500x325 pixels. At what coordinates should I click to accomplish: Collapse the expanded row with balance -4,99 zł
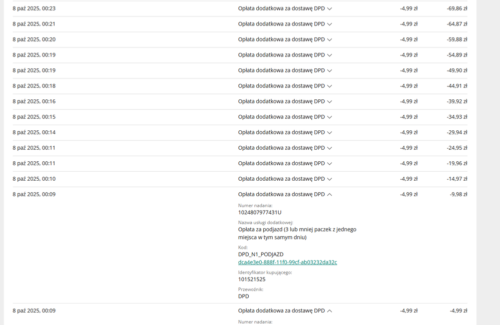pos(329,311)
